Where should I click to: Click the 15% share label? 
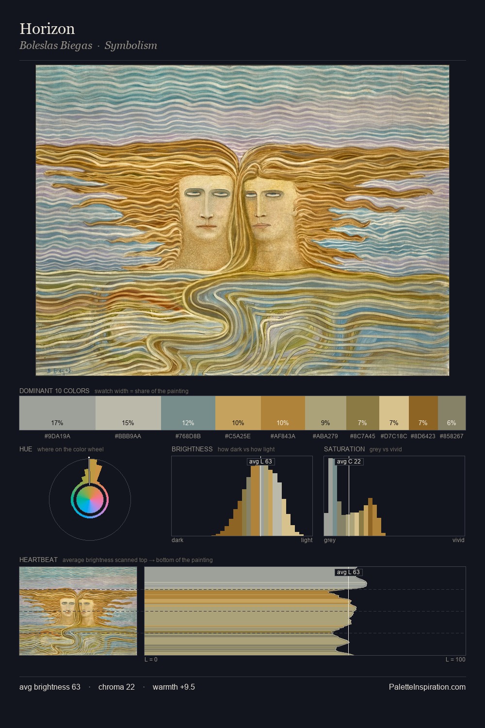coord(128,423)
